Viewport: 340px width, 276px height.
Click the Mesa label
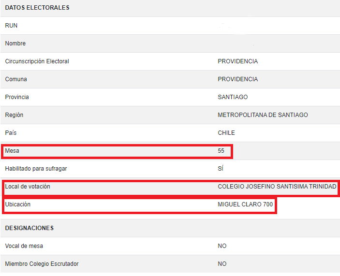click(12, 151)
